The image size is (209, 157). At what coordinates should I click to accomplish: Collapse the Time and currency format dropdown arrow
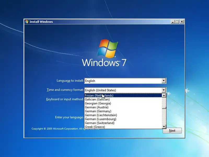pos(164,90)
